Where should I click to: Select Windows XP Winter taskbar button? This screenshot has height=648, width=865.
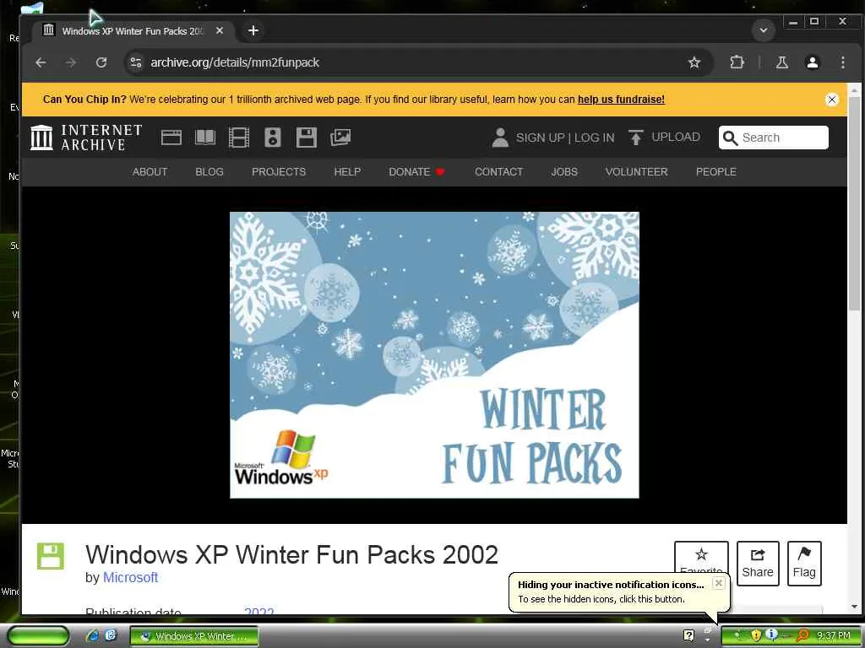tap(194, 636)
